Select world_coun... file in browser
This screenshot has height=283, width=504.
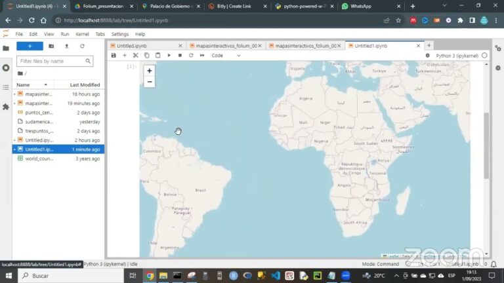click(x=58, y=159)
